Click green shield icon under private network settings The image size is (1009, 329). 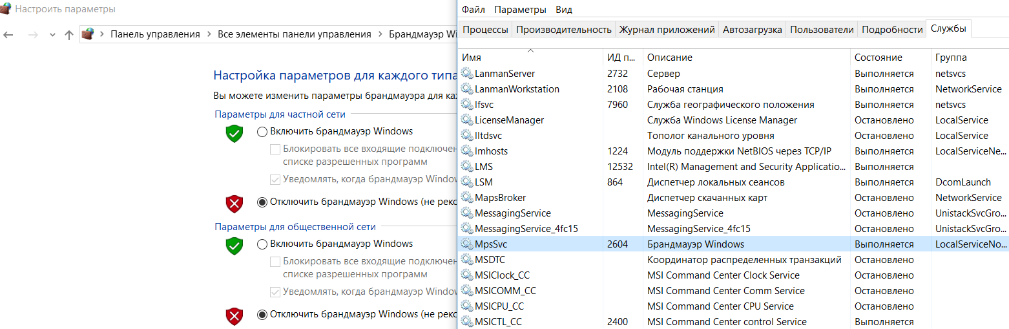234,134
